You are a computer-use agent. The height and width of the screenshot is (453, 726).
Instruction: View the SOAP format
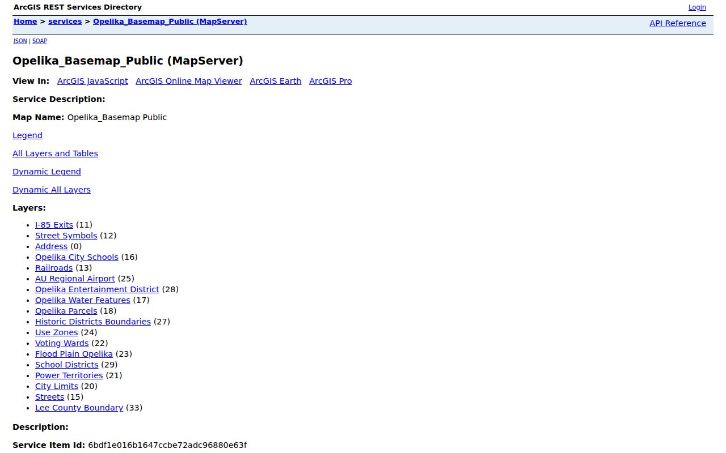tap(40, 41)
